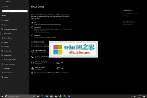Click the Clipboard sidebar icon
Screen dimensions: 147x98
click(x=2, y=68)
